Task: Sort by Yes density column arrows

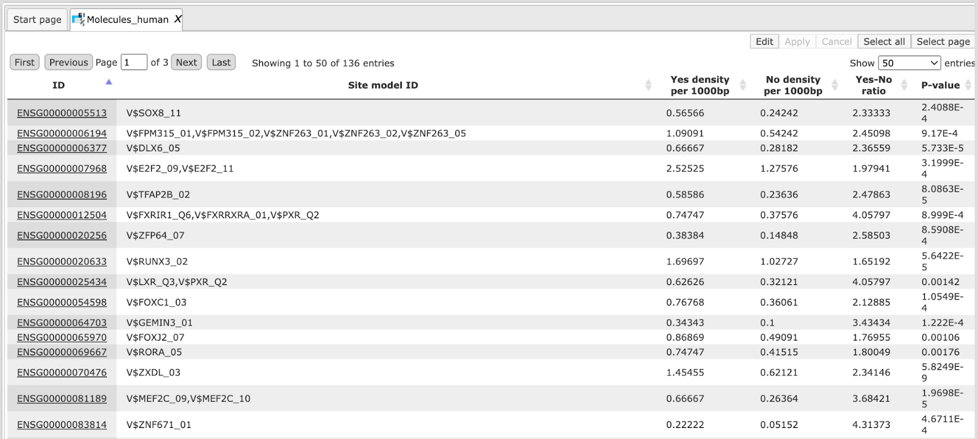Action: click(743, 85)
